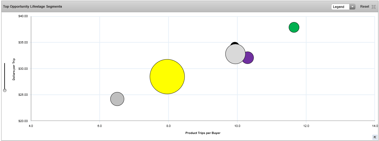
Task: Click the top of the vertical slider track
Action: (x=5, y=64)
